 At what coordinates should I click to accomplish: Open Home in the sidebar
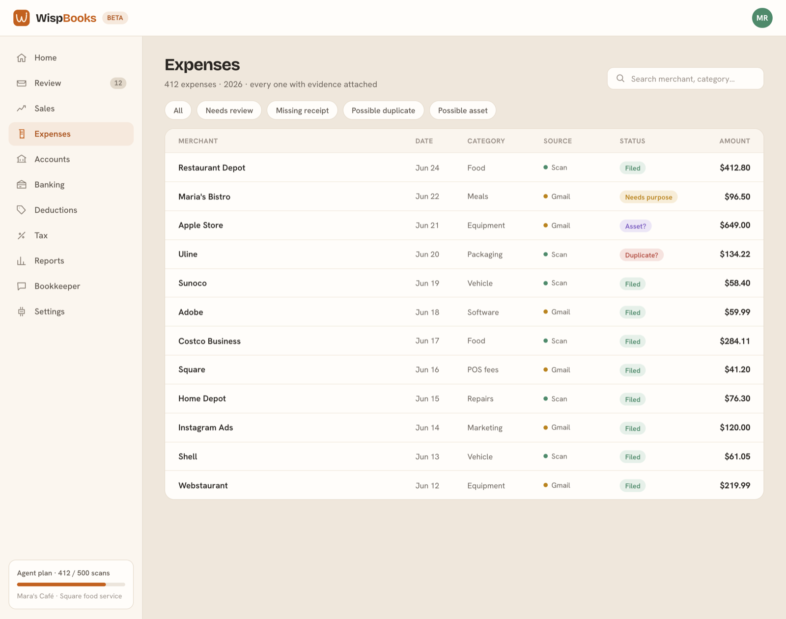tap(71, 58)
